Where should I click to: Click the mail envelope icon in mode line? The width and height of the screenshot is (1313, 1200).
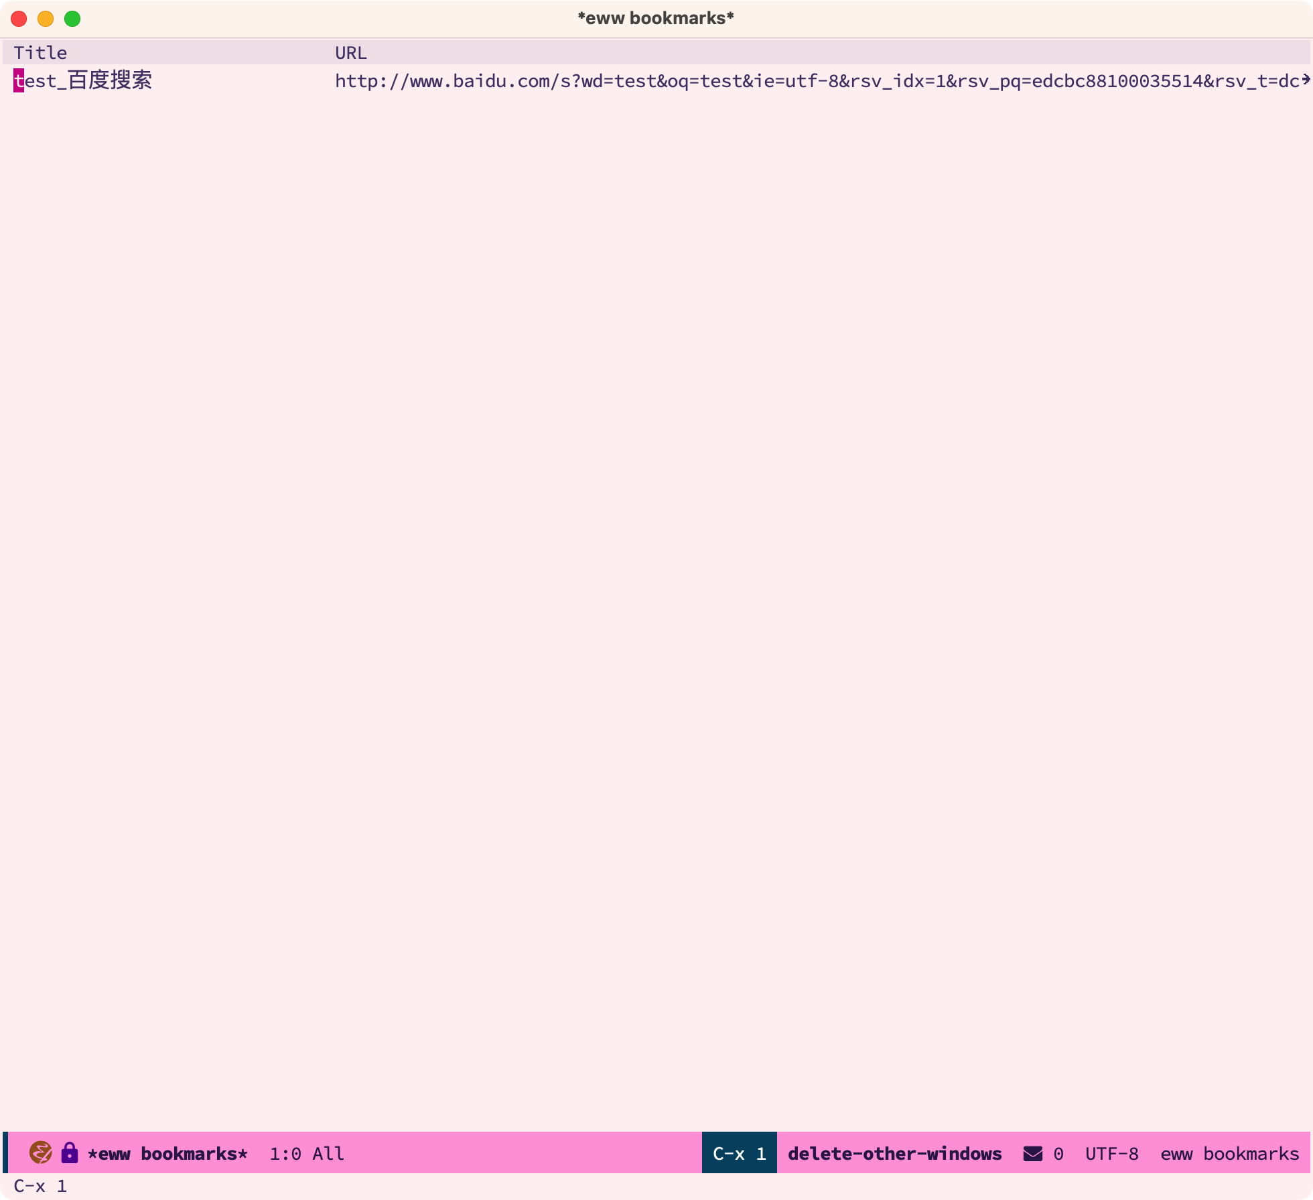[1033, 1153]
